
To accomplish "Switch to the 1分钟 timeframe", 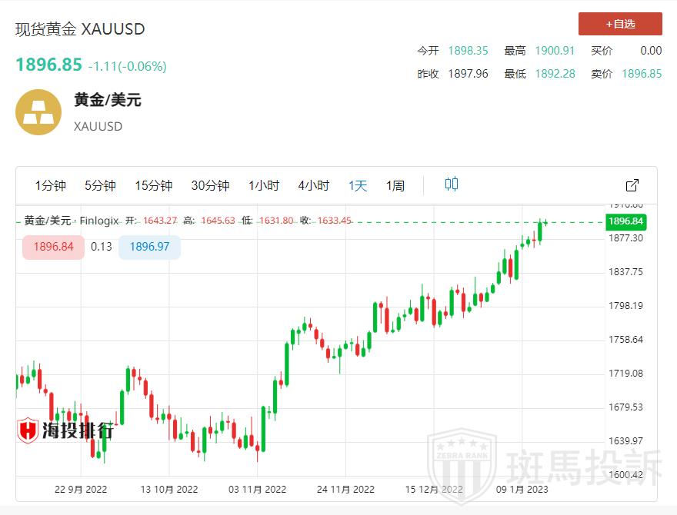I will (51, 185).
